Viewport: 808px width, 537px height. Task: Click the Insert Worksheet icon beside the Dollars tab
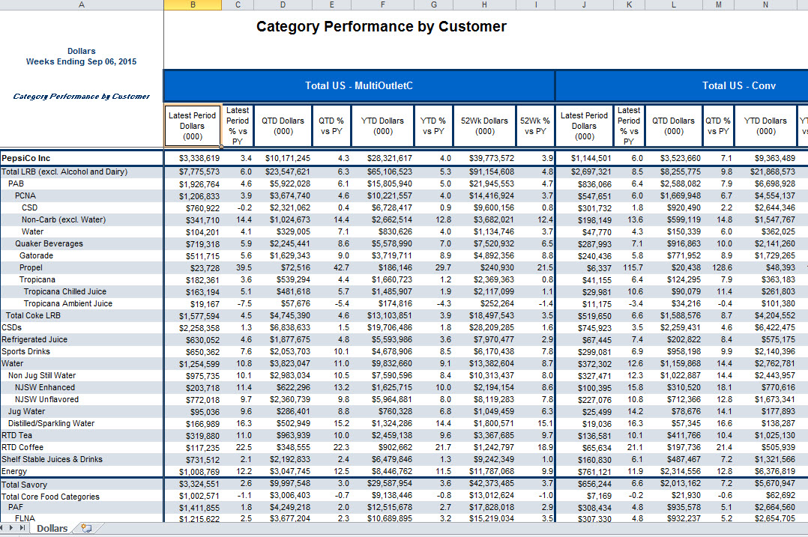(x=86, y=528)
